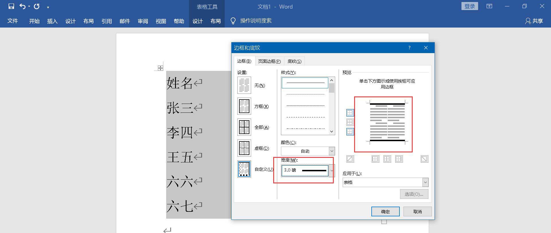Click the 选项(O)... button
Image resolution: width=551 pixels, height=233 pixels.
(x=414, y=194)
